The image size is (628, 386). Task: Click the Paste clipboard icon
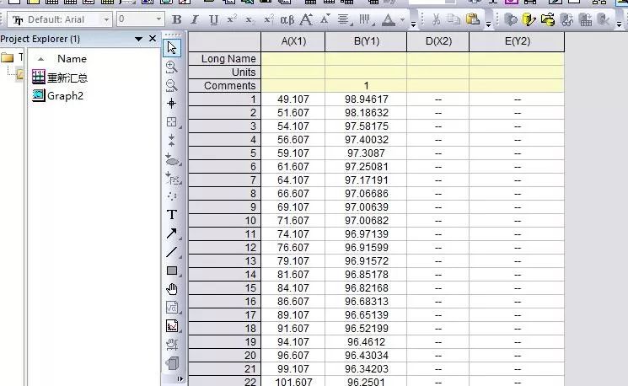point(473,19)
